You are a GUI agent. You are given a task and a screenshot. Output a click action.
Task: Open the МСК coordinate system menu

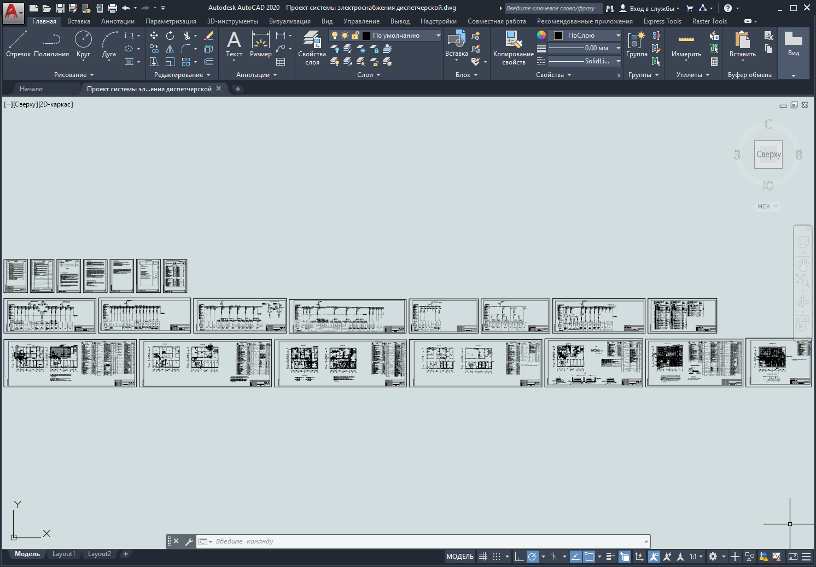click(x=768, y=206)
